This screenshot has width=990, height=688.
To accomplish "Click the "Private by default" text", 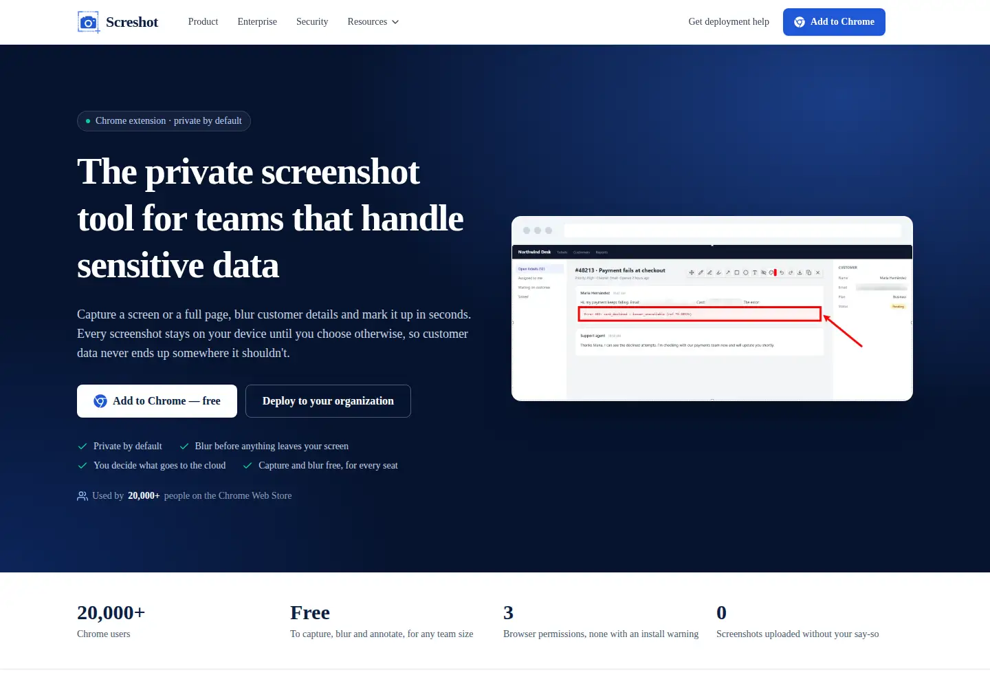I will tap(128, 447).
